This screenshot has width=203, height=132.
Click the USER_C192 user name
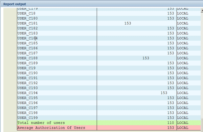pyautogui.click(x=27, y=83)
